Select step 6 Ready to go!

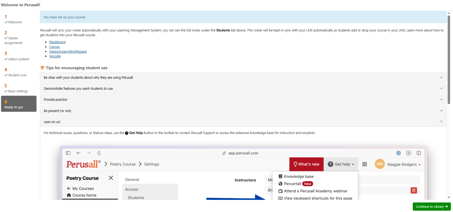(19, 104)
